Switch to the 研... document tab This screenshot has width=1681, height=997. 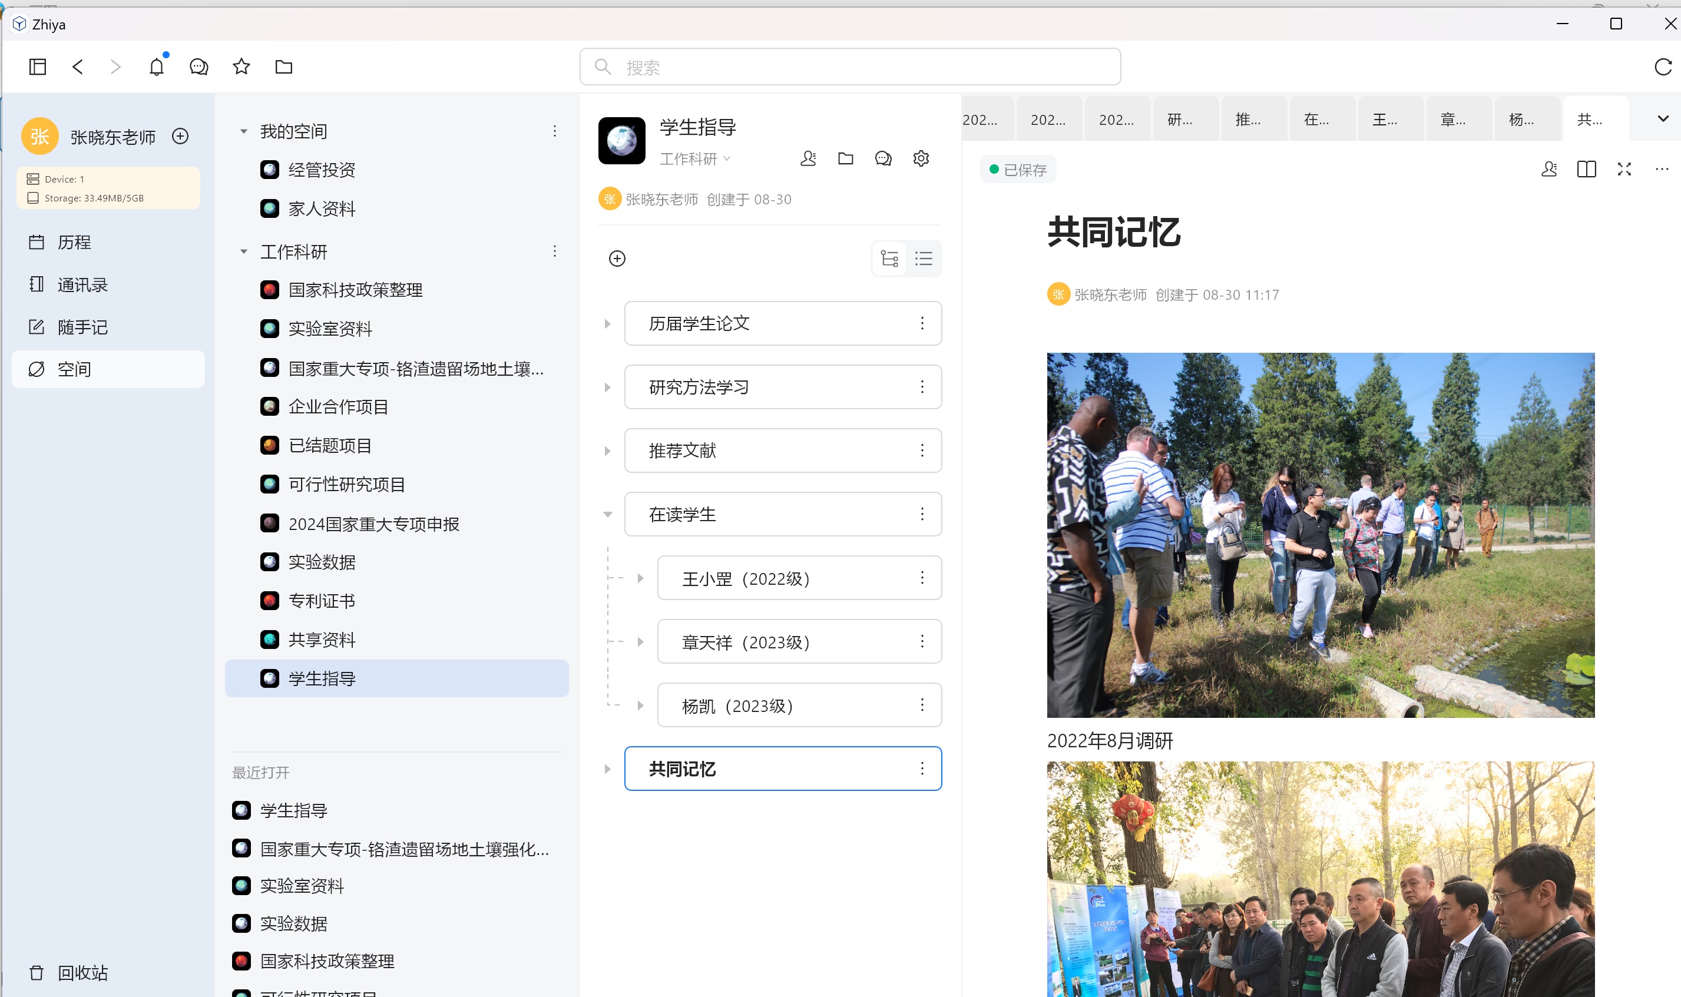(x=1185, y=120)
